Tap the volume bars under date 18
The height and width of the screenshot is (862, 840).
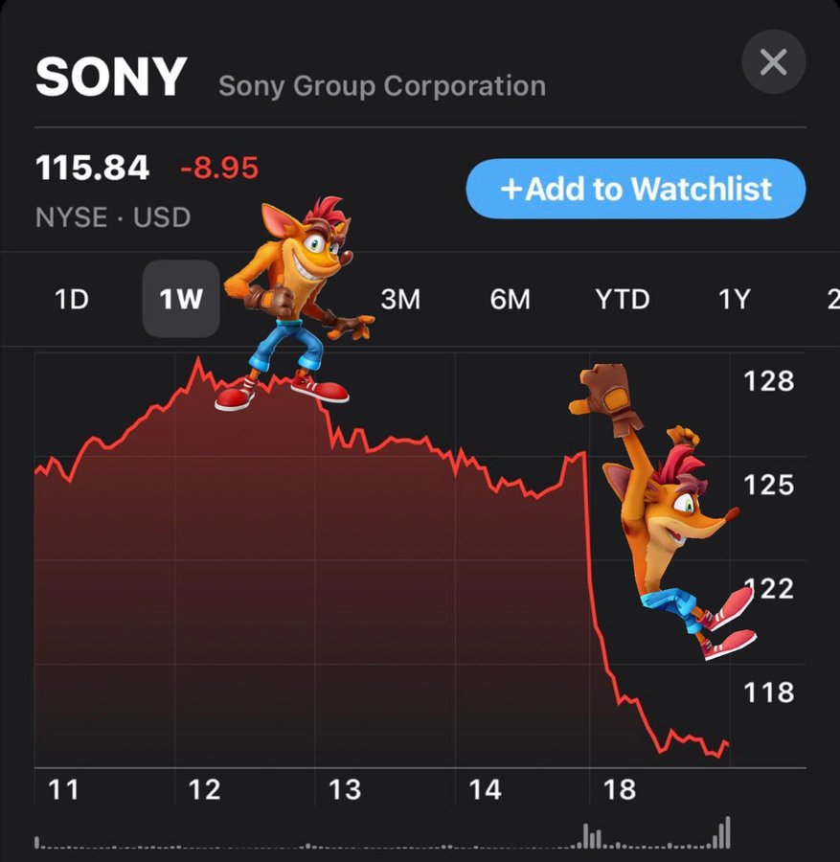click(591, 836)
